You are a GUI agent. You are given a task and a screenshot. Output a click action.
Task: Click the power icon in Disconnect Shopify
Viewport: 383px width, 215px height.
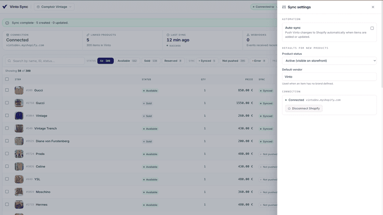pos(289,108)
